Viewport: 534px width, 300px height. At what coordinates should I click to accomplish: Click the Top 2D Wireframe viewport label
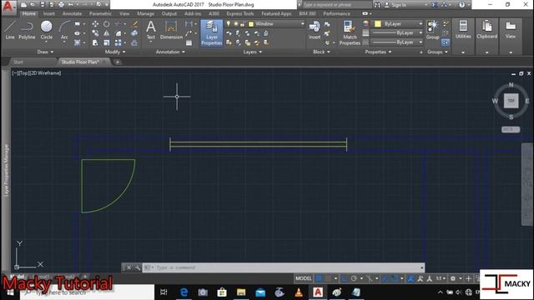tap(37, 72)
